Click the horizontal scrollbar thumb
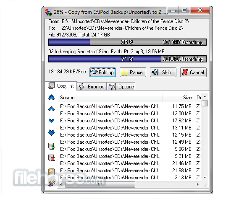 pyautogui.click(x=100, y=184)
